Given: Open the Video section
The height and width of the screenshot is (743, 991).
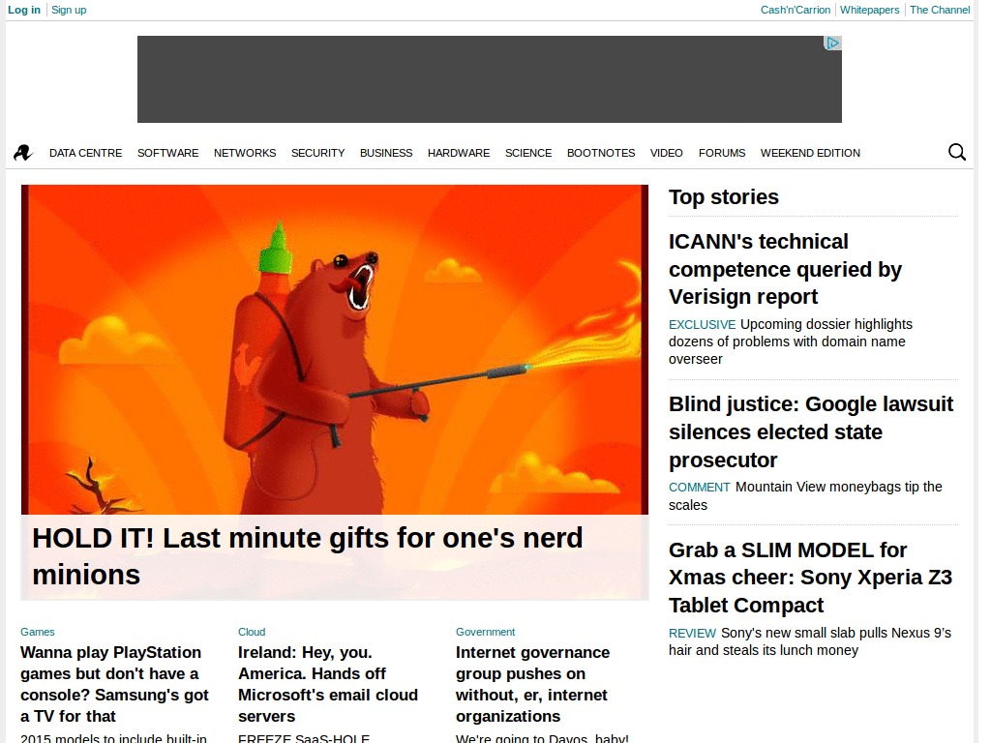Looking at the screenshot, I should pos(667,153).
